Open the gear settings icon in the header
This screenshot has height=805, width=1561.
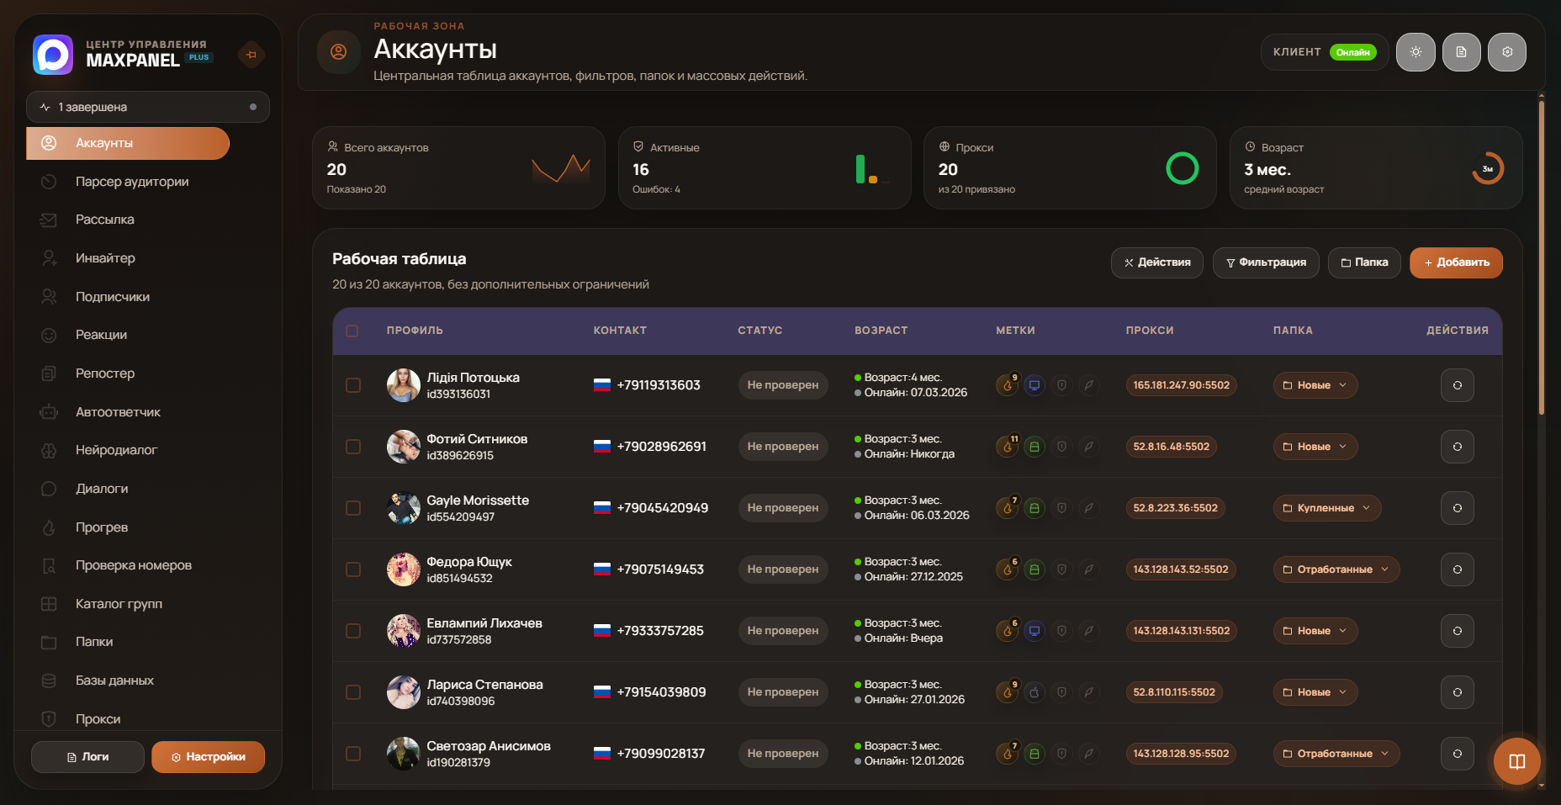(1507, 52)
